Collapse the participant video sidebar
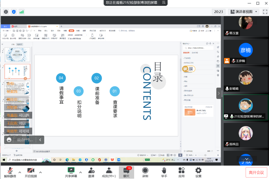Viewport: 269px width, 179px height. click(x=219, y=93)
